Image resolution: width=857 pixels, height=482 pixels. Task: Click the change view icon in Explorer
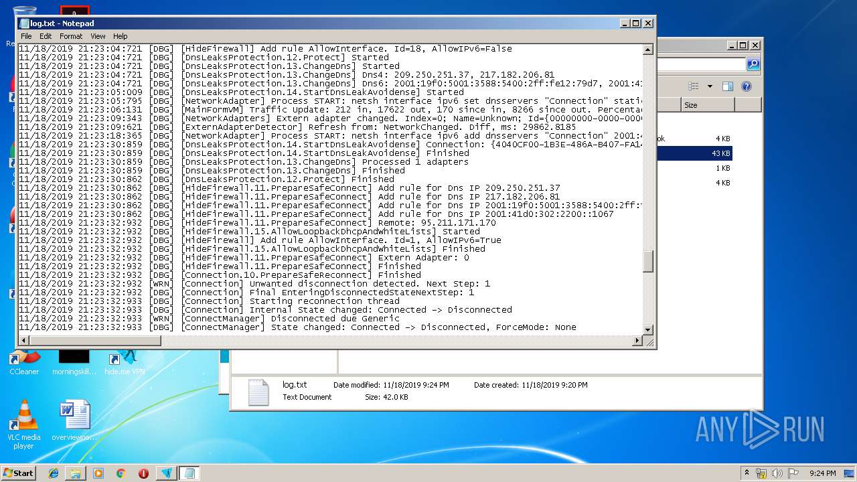tap(694, 86)
